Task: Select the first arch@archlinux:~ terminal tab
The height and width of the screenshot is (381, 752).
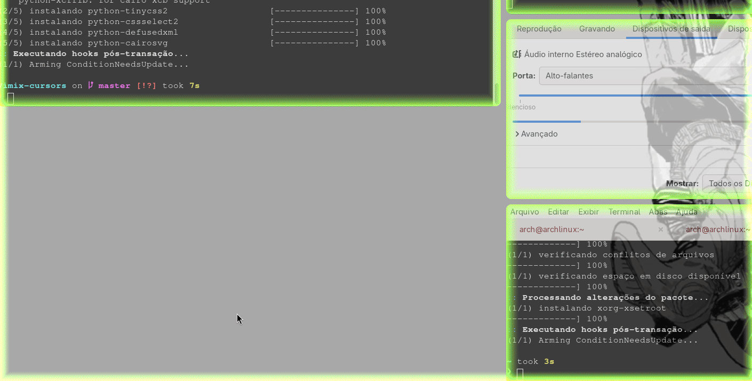Action: [552, 229]
